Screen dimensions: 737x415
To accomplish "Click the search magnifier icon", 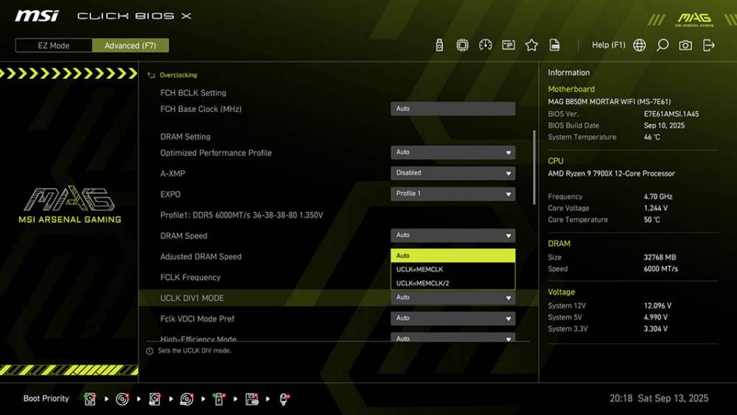I will pyautogui.click(x=662, y=44).
